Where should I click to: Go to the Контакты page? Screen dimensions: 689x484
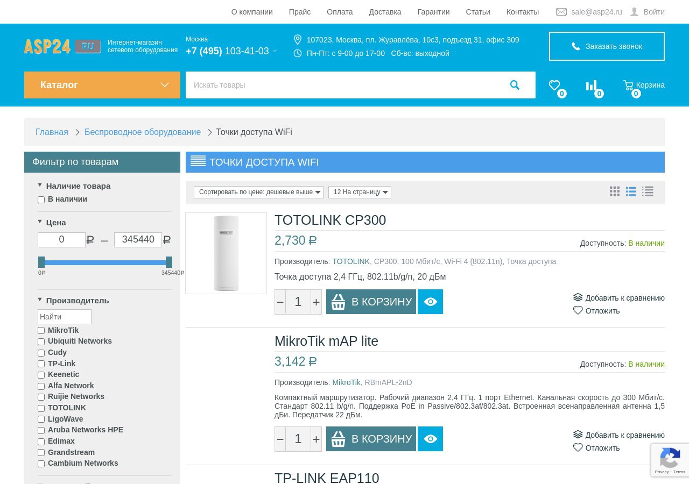(x=522, y=12)
